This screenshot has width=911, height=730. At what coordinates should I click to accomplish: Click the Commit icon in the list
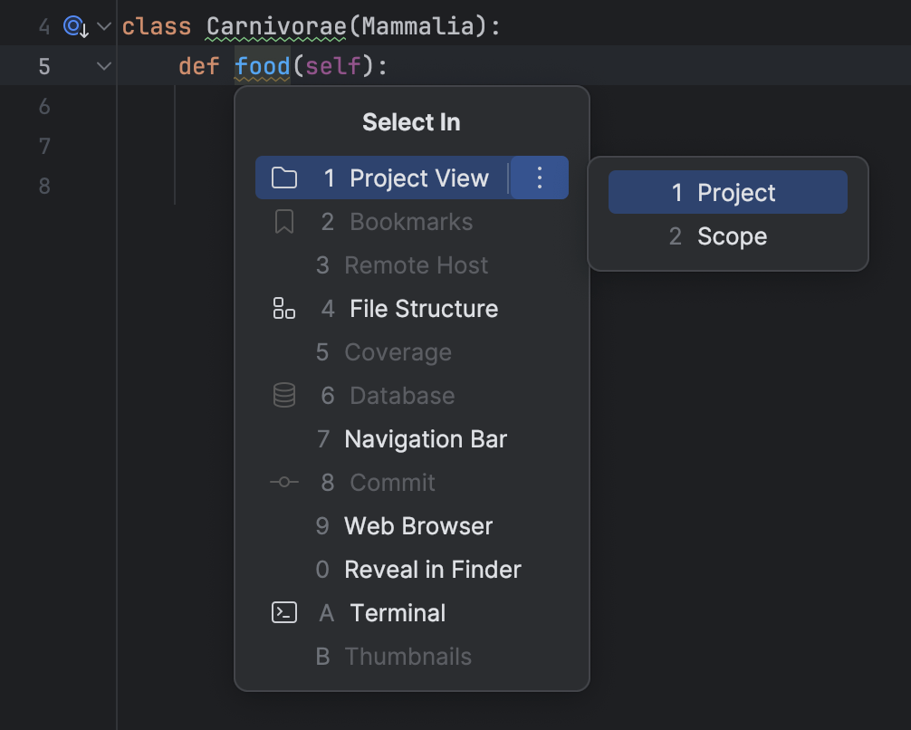[x=283, y=482]
